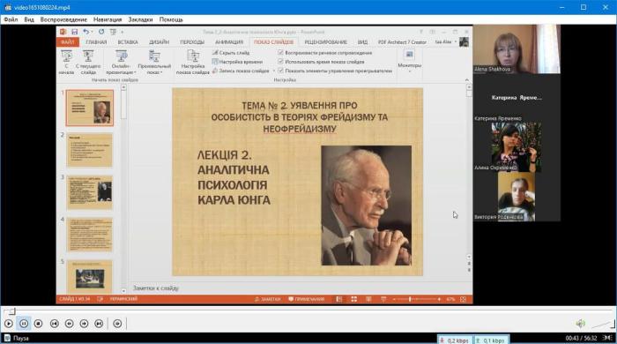Switch to the РЕЦЕНЗИРОВАНИЕ ribbon tab
Image resolution: width=617 pixels, height=344 pixels.
[x=326, y=42]
